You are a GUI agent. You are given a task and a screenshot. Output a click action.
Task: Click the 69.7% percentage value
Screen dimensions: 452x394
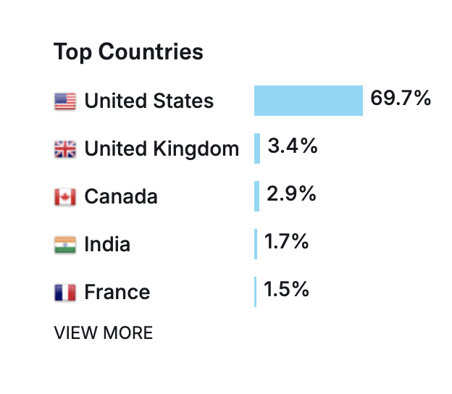401,98
